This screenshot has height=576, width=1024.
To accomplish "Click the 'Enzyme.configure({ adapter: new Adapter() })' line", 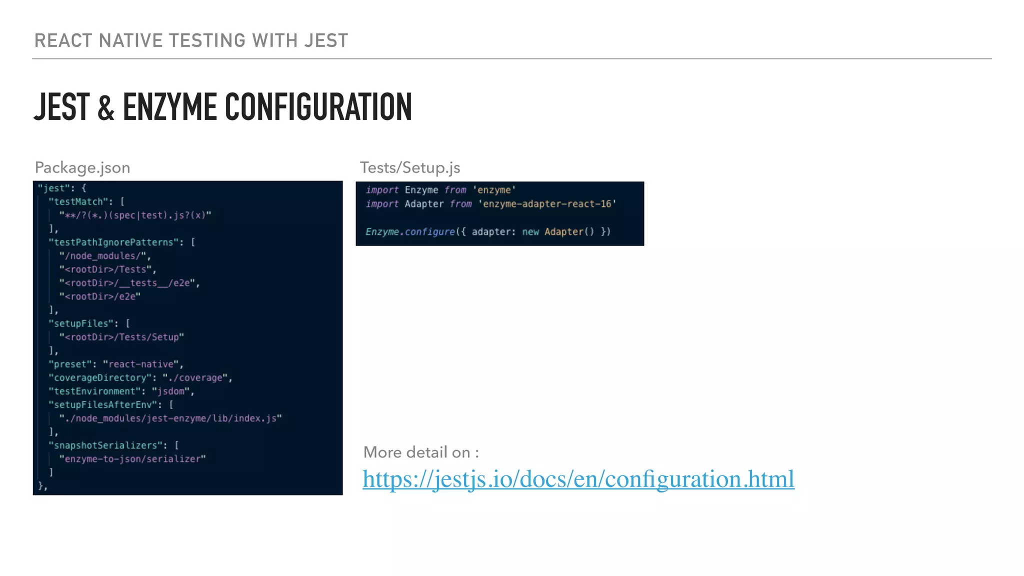I will point(488,231).
